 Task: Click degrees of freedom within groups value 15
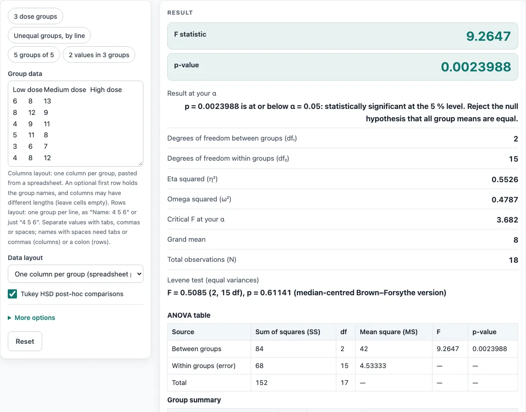pyautogui.click(x=513, y=159)
